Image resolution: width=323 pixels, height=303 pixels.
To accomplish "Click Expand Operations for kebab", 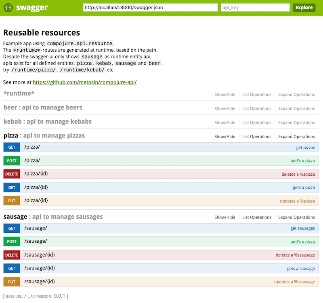I will [x=296, y=123].
